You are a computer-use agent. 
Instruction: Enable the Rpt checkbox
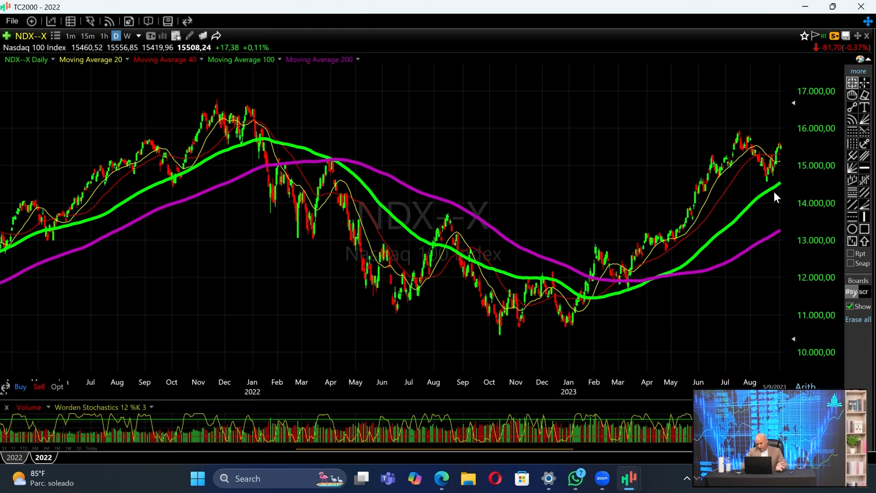850,254
